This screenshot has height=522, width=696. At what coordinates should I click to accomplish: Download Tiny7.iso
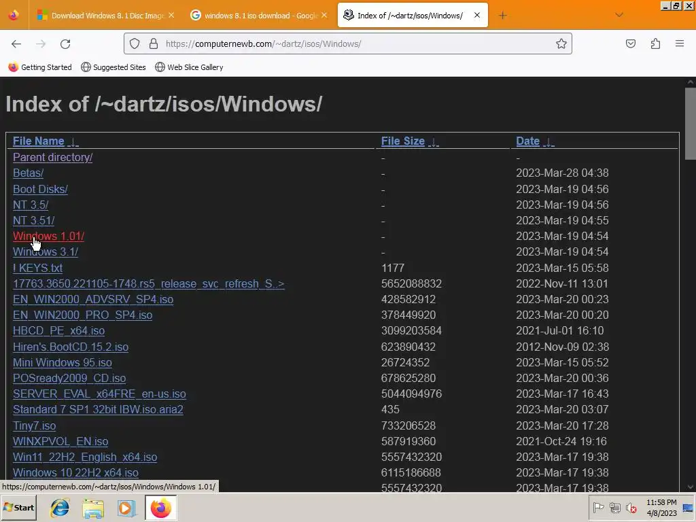34,425
